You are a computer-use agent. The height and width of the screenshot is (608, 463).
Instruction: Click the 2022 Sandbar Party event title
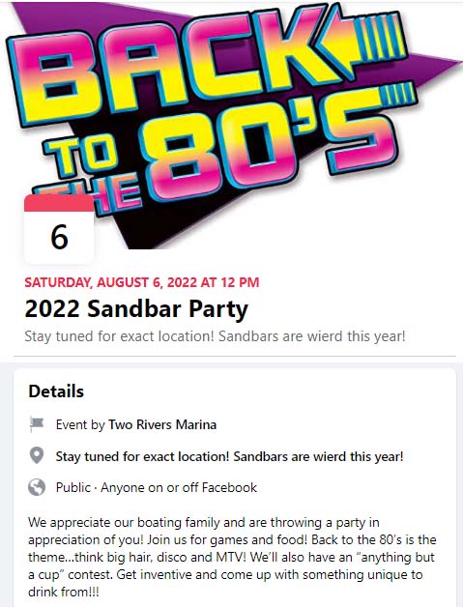(x=136, y=309)
